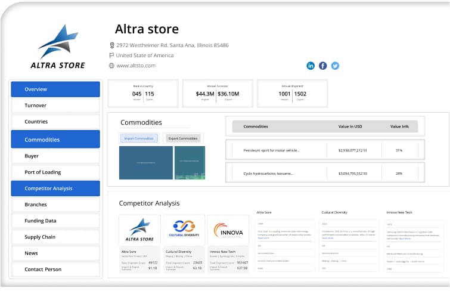Click the 115 export rank value

point(150,94)
